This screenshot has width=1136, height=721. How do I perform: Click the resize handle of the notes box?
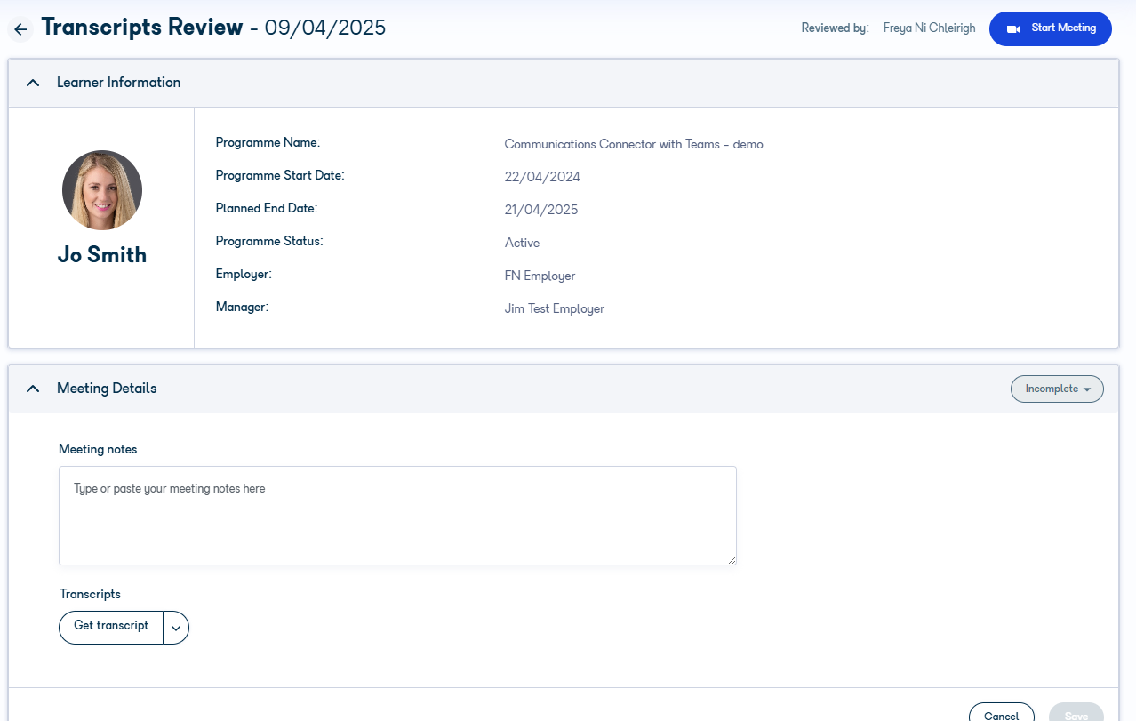(x=732, y=560)
